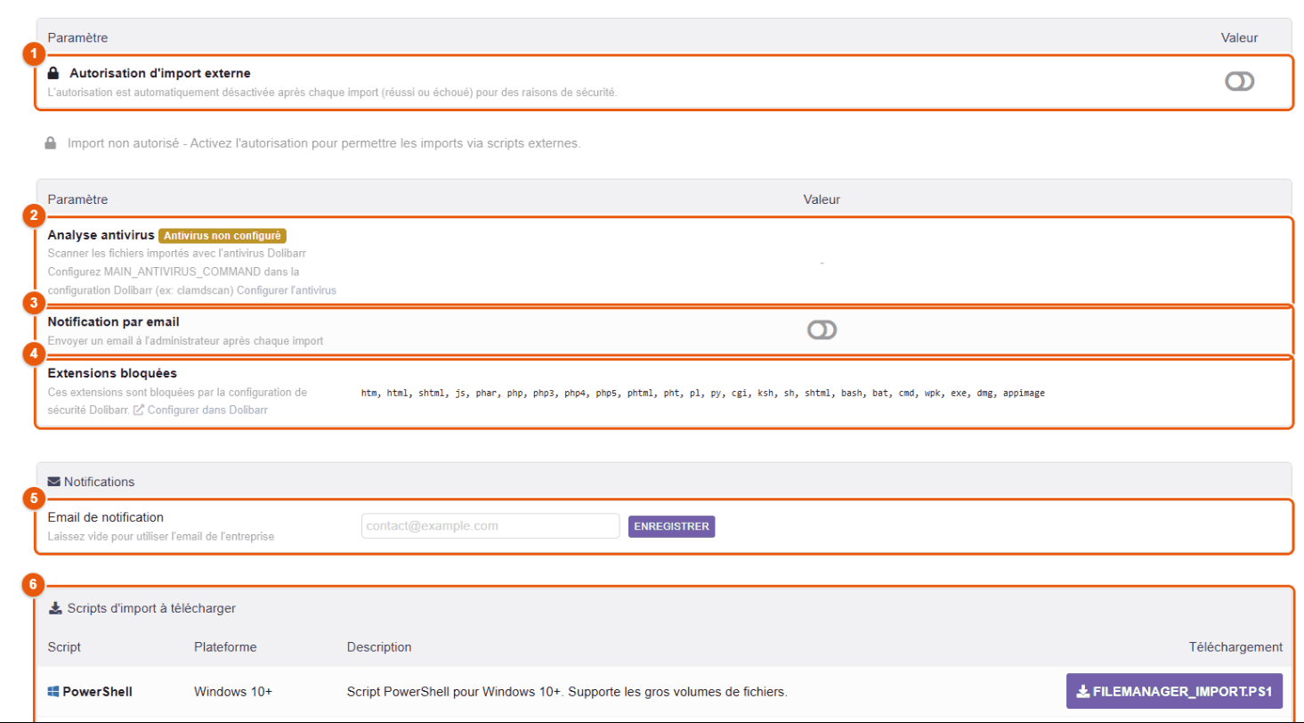1304x723 pixels.
Task: Toggle the external import authorization switch
Action: pos(1239,82)
